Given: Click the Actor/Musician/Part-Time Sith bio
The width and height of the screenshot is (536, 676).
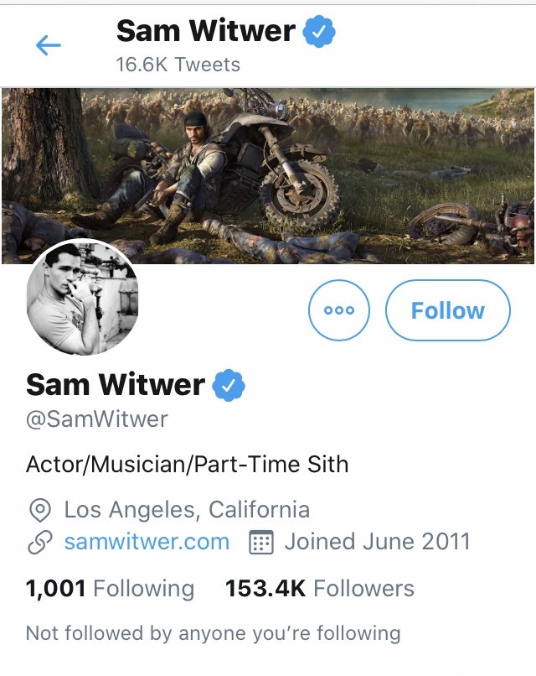Looking at the screenshot, I should (187, 464).
